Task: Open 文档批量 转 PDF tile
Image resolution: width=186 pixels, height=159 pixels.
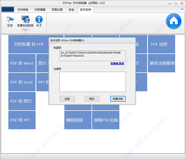Action: [29, 44]
